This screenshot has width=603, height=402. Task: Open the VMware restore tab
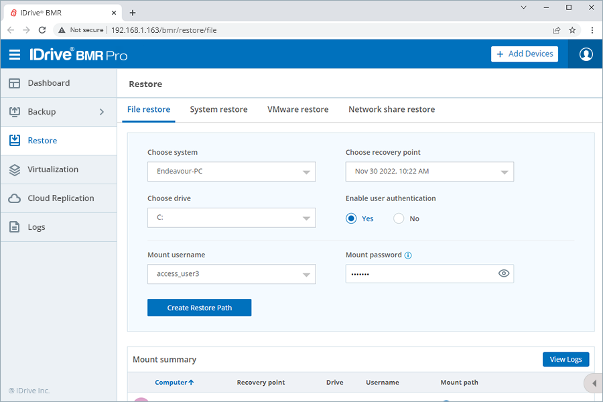(x=297, y=109)
